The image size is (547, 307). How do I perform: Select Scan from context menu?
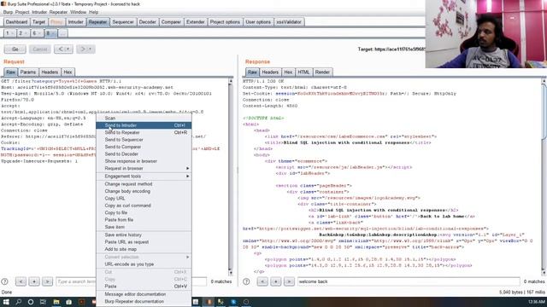[144, 118]
